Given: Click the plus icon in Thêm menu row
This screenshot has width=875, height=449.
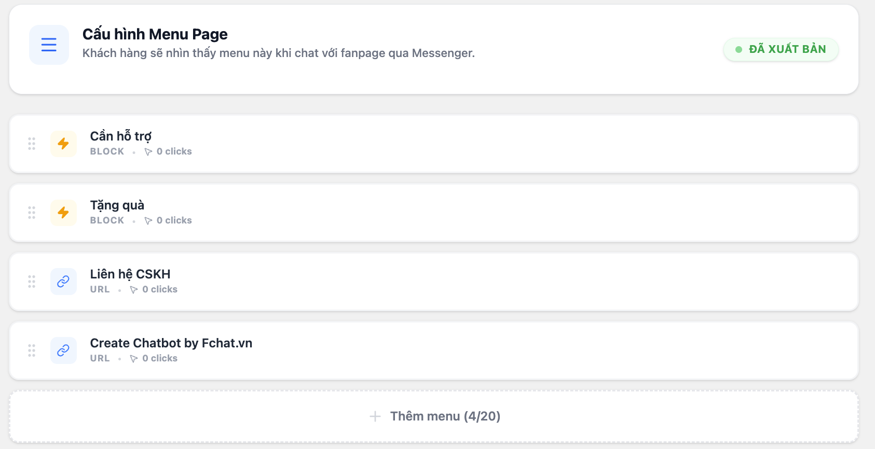Looking at the screenshot, I should tap(374, 416).
